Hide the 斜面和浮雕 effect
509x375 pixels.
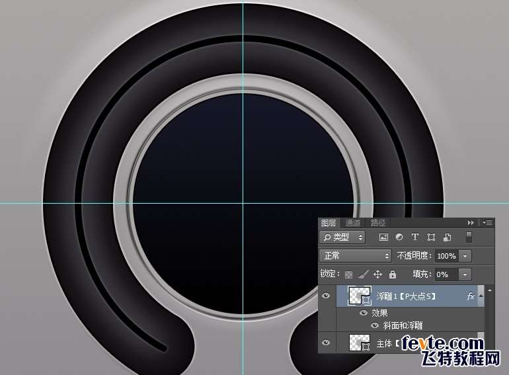[375, 325]
